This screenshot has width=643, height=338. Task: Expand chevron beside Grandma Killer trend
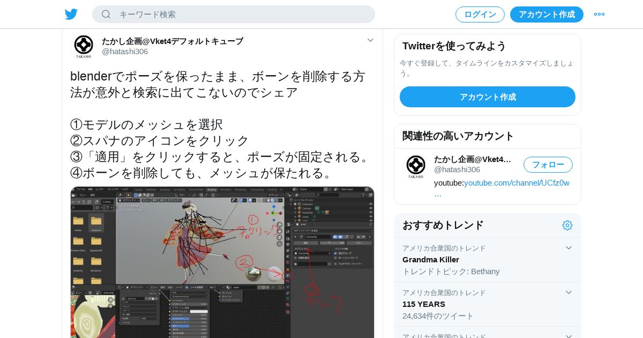click(x=569, y=248)
